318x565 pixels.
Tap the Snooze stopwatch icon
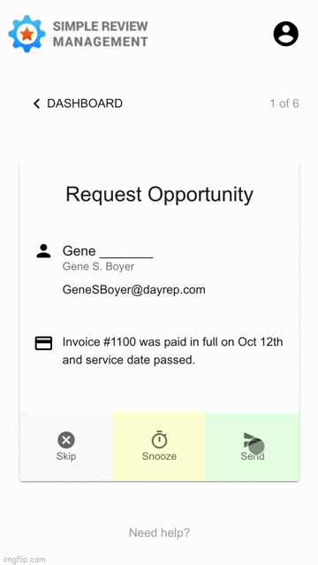tap(159, 439)
